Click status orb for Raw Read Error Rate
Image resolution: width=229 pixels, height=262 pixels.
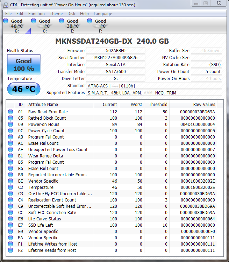[10, 112]
